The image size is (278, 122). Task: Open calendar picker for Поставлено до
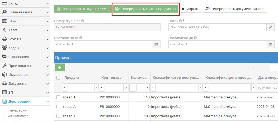point(270,44)
